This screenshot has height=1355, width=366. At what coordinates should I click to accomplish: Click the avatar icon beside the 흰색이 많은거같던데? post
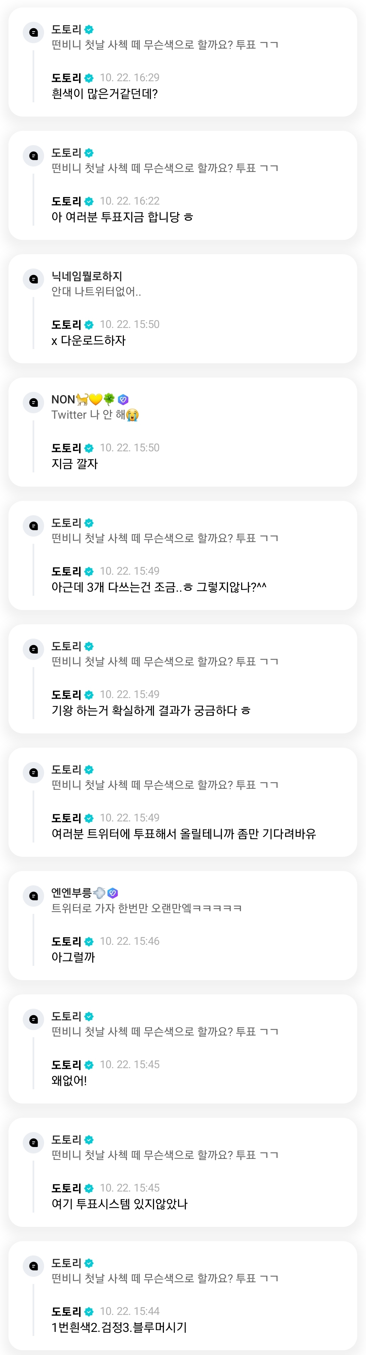(x=34, y=33)
